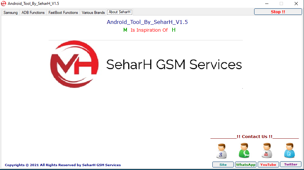Open the Site button
The image size is (304, 170).
pyautogui.click(x=223, y=165)
